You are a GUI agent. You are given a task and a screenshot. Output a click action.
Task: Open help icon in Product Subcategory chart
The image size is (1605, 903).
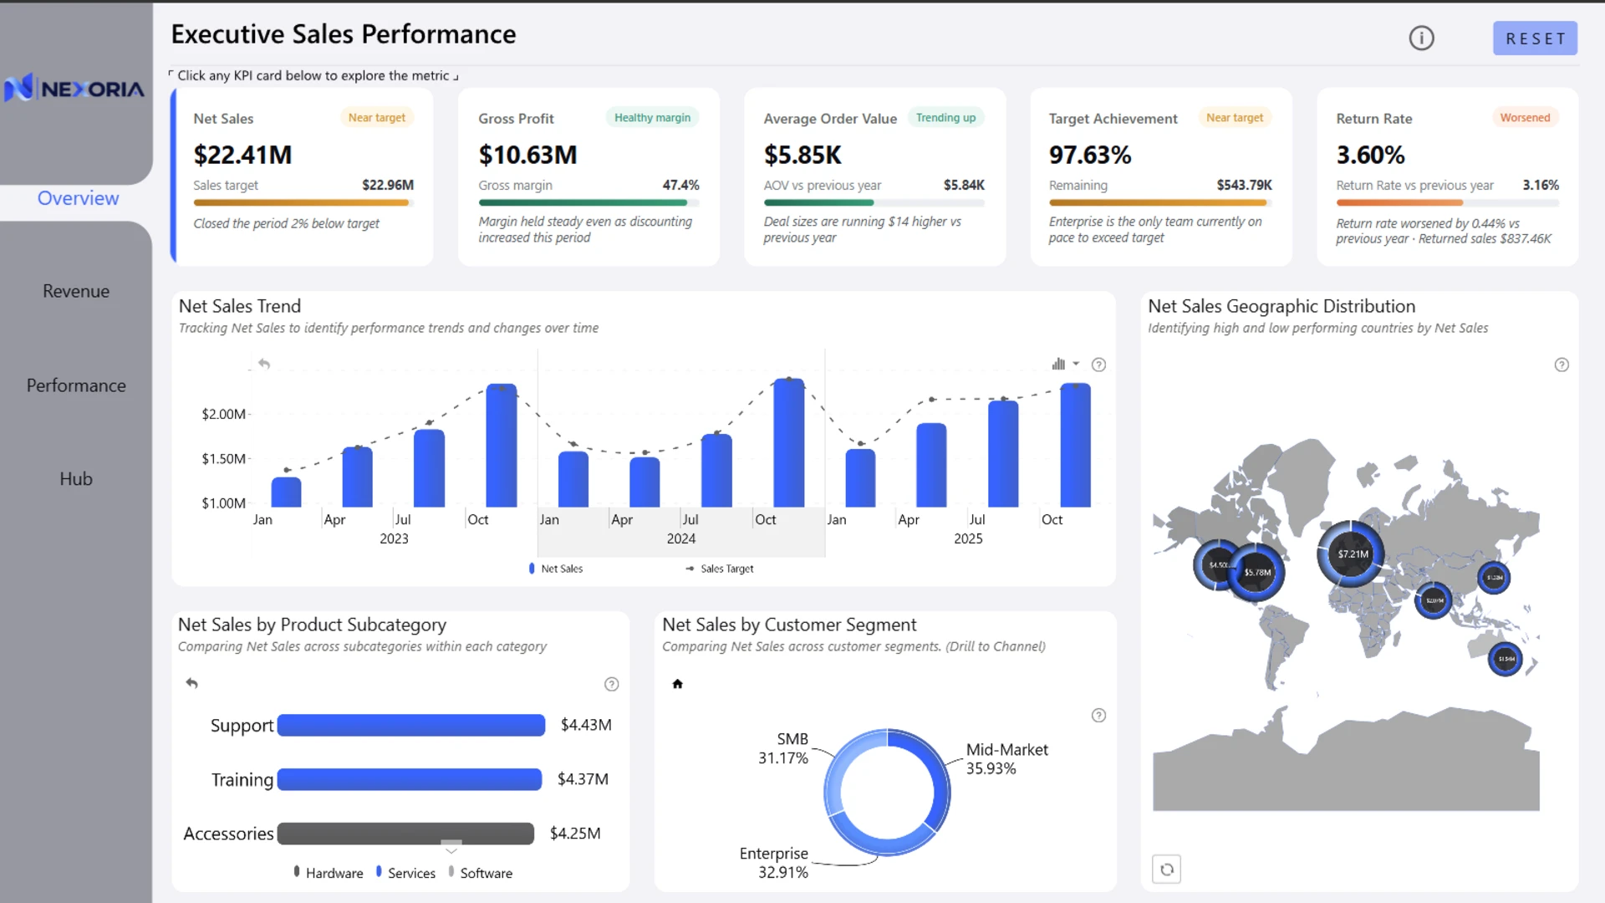[x=612, y=684]
